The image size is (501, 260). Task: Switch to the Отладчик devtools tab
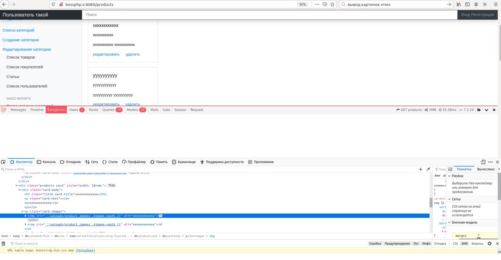click(x=70, y=162)
